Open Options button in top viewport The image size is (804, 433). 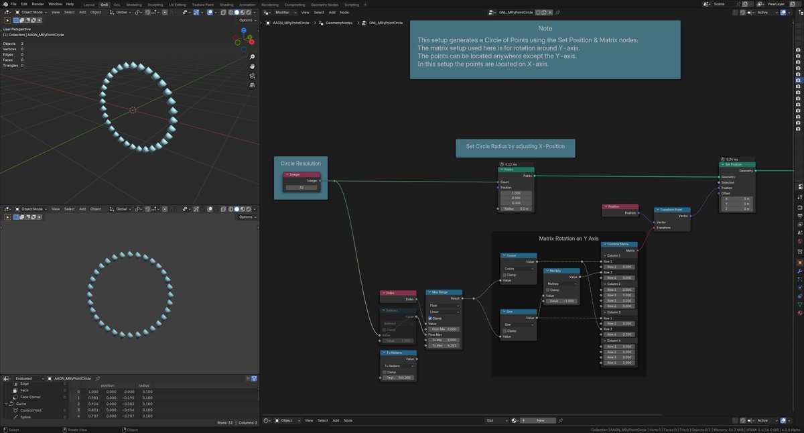tap(247, 20)
